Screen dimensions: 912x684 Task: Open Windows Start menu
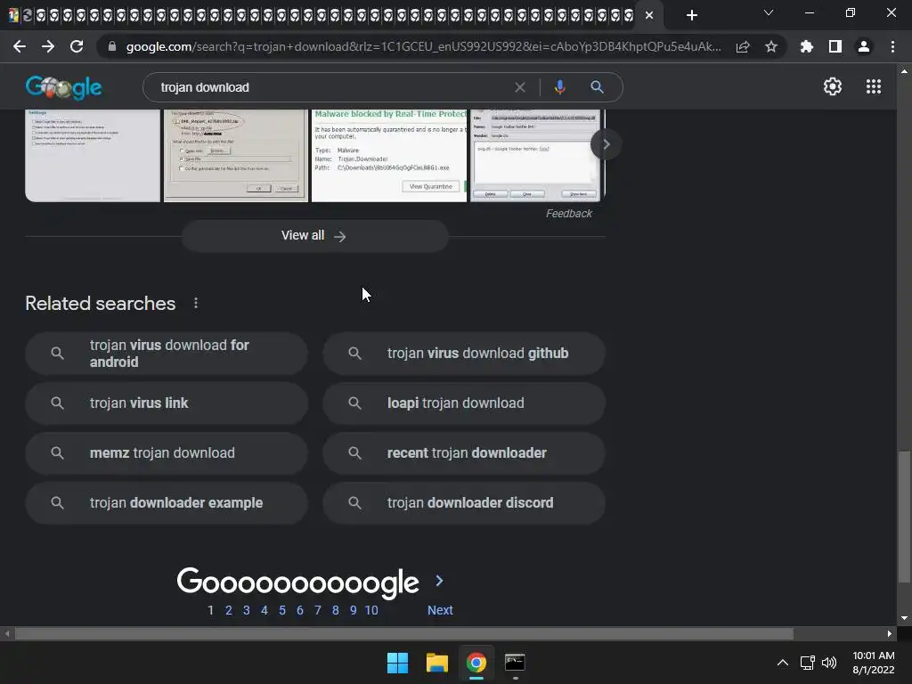coord(398,663)
